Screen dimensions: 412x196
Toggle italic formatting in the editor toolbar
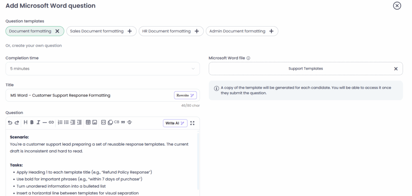[x=38, y=122]
